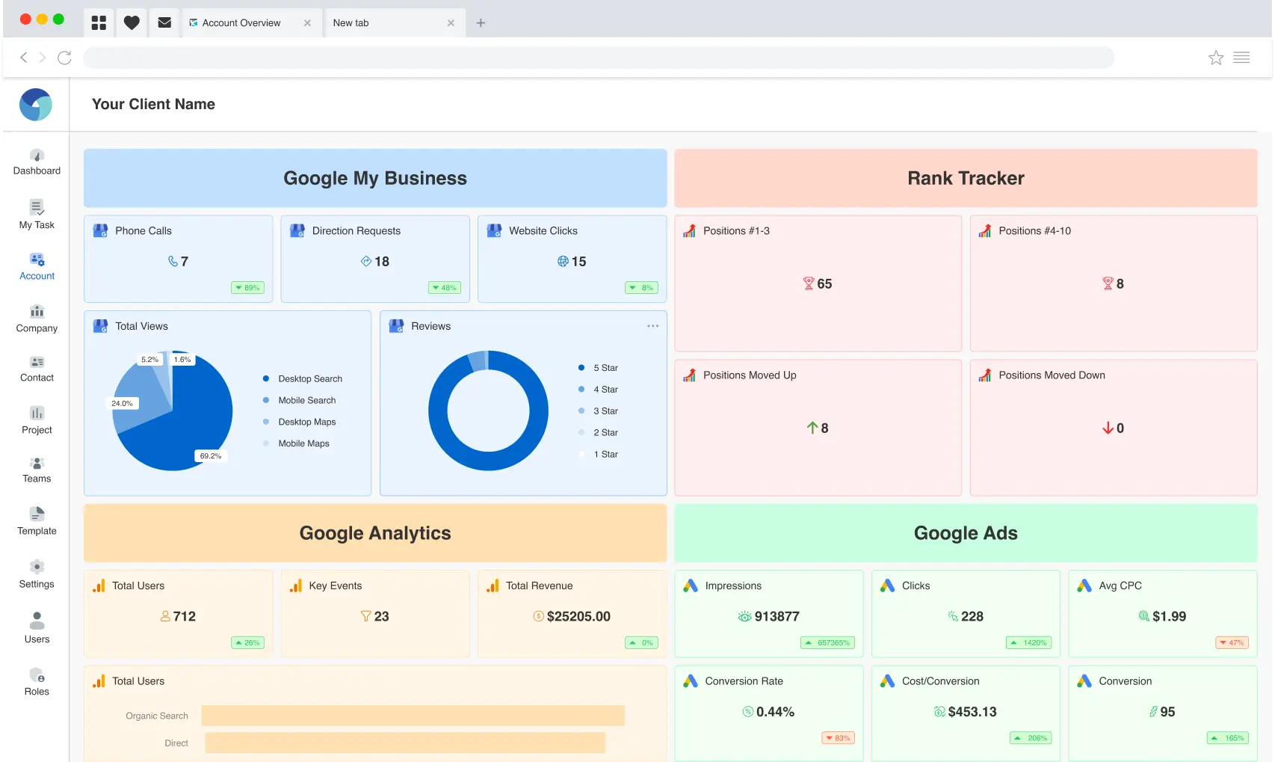Toggle the bookmark star for this page
The height and width of the screenshot is (762, 1275).
pyautogui.click(x=1215, y=57)
